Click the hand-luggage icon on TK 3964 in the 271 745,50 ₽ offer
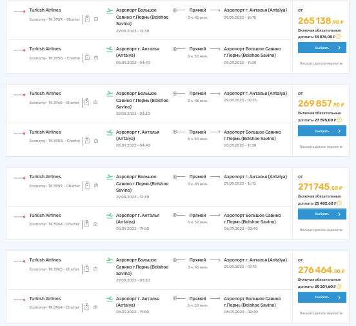 click(x=95, y=224)
